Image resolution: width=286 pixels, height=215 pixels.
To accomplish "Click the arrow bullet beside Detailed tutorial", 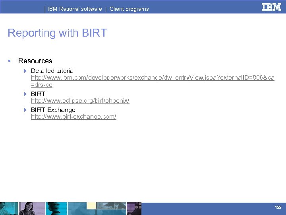I will (25, 71).
